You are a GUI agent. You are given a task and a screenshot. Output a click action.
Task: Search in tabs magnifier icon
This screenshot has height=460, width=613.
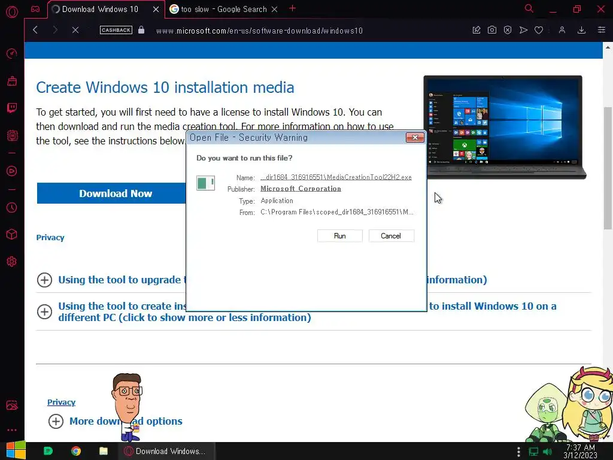click(x=529, y=8)
